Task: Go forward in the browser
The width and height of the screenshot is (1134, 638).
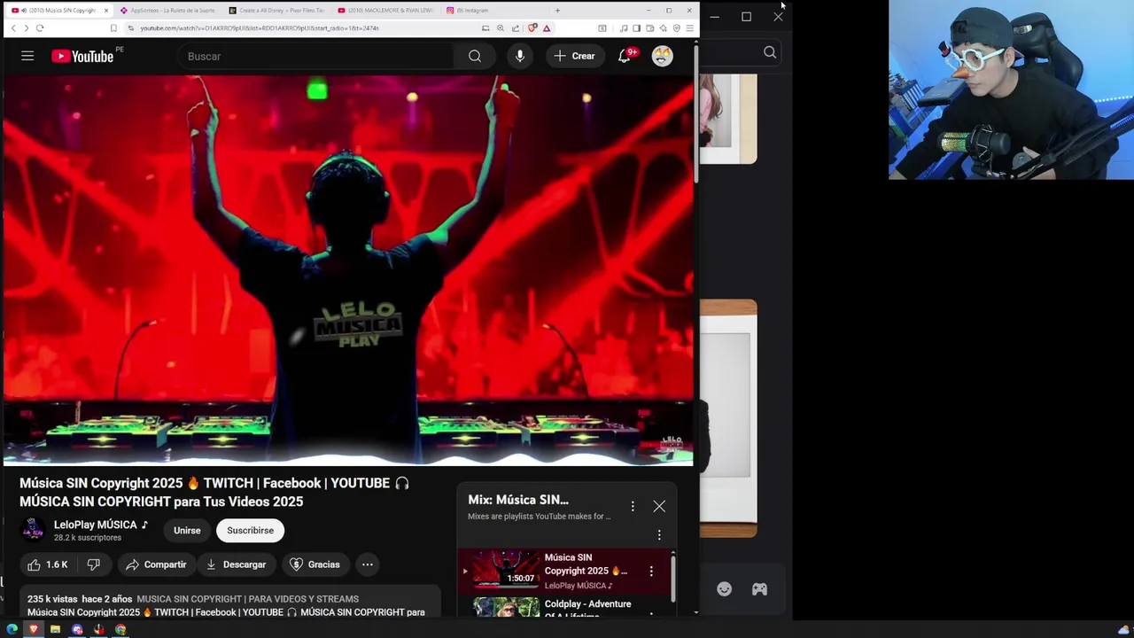Action: (26, 28)
